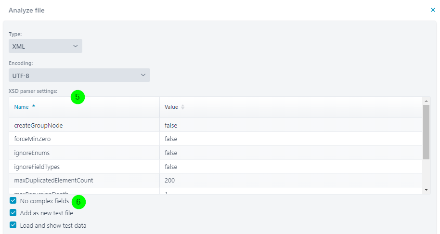The image size is (440, 234).
Task: Open the Encoding dropdown showing UTF-8
Action: [x=79, y=75]
